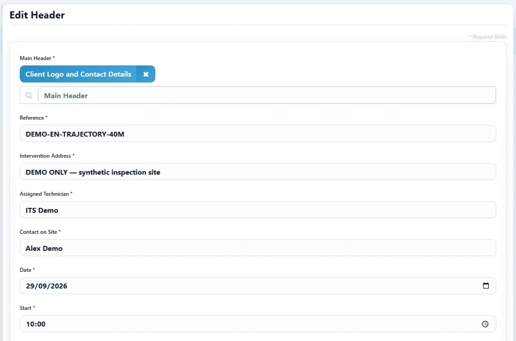Click the Assigned Technician label
The height and width of the screenshot is (341, 516).
(x=46, y=194)
